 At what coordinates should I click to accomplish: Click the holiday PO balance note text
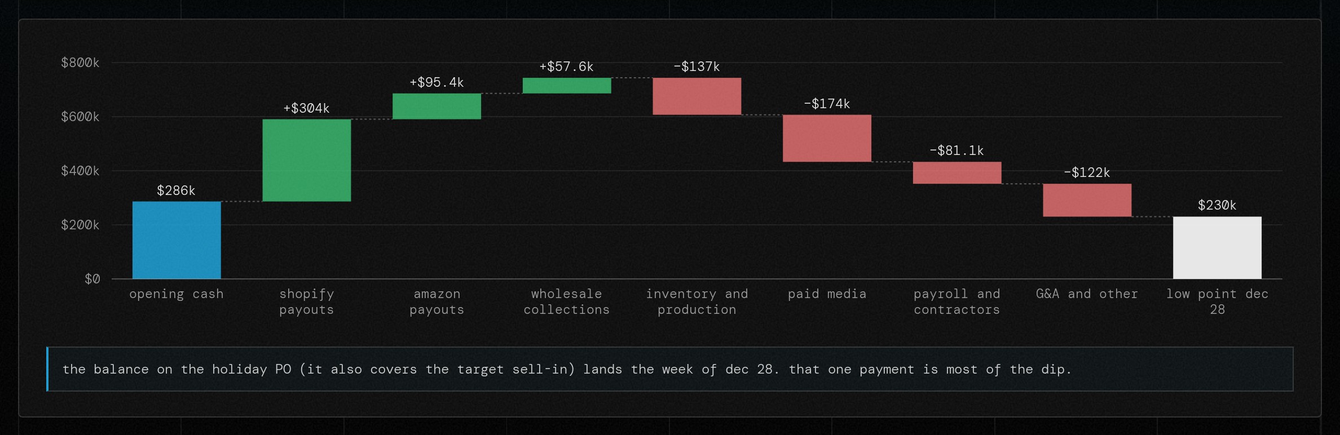pyautogui.click(x=567, y=369)
